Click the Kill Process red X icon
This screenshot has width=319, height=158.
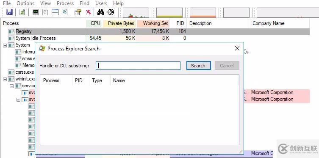pos(88,12)
